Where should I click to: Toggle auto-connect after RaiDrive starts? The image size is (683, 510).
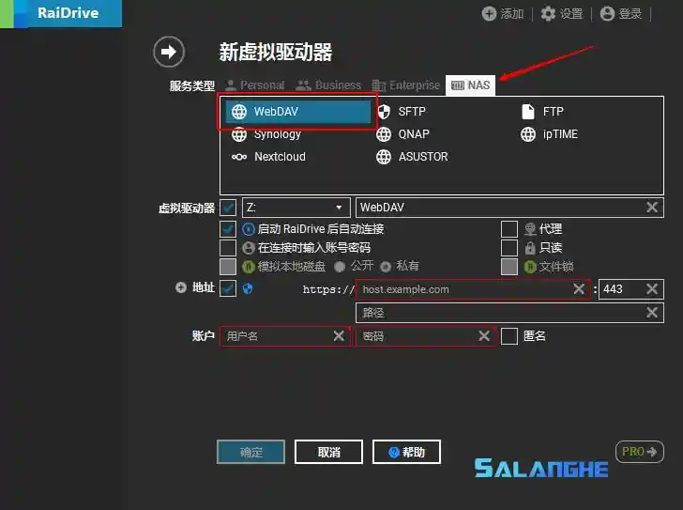tap(228, 229)
